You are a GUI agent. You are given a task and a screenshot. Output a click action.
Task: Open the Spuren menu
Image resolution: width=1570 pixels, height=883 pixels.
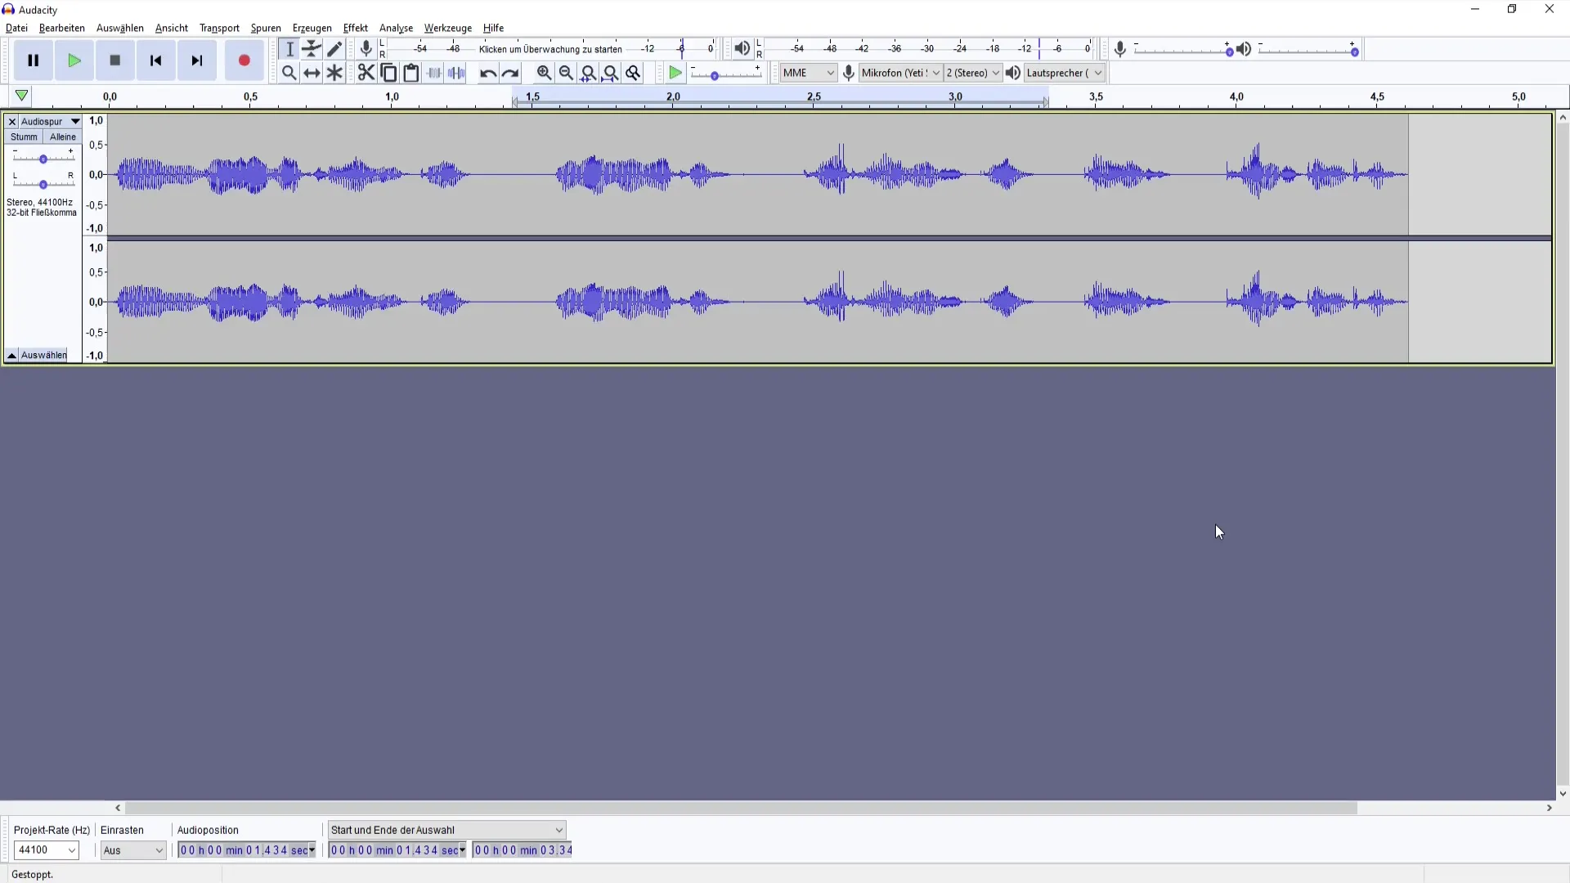click(266, 28)
